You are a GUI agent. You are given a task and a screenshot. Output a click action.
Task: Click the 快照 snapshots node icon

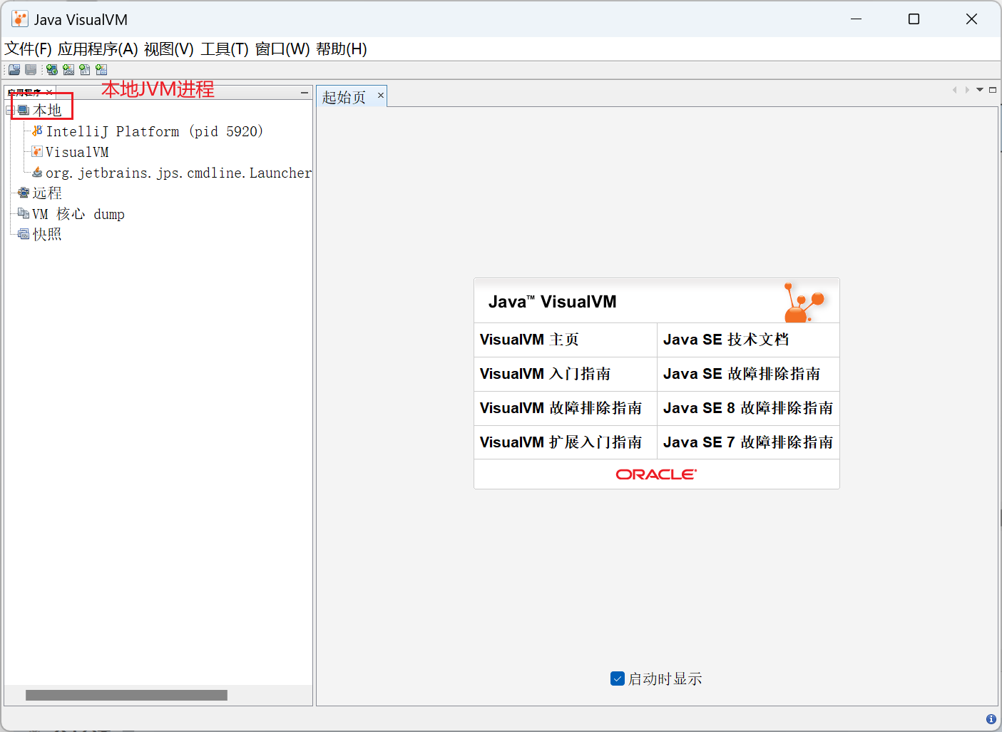point(24,234)
